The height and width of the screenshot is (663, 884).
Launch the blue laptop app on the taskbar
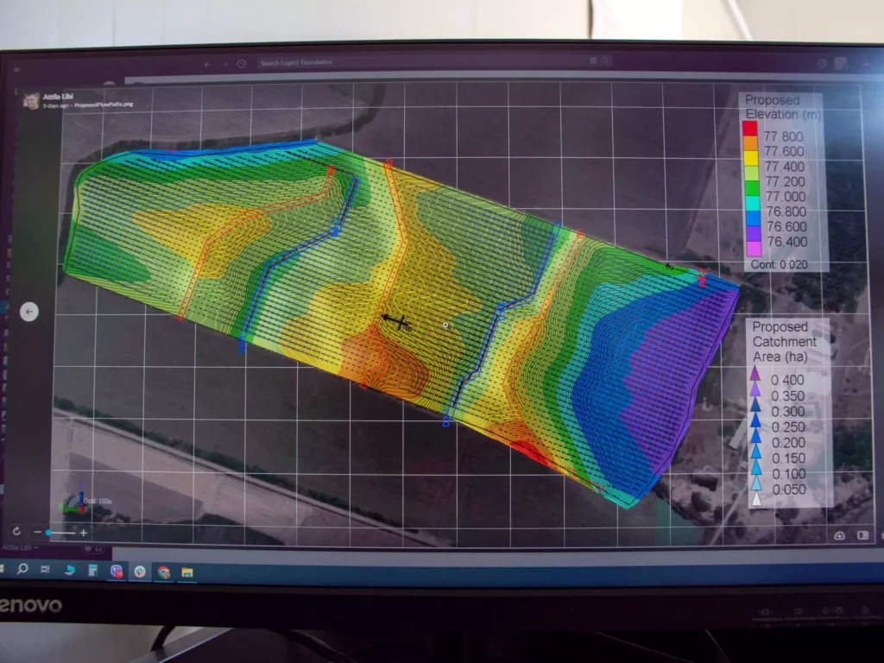(70, 570)
